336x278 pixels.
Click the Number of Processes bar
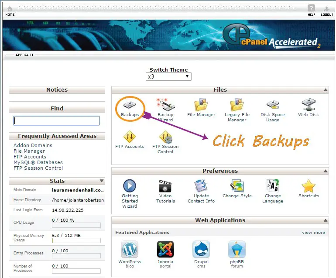pos(76,271)
